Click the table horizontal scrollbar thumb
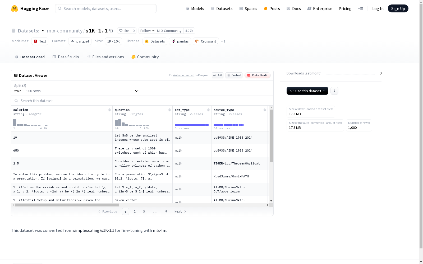The height and width of the screenshot is (264, 423). pos(67,205)
